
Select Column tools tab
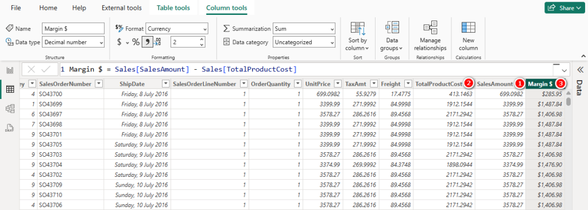(x=226, y=8)
